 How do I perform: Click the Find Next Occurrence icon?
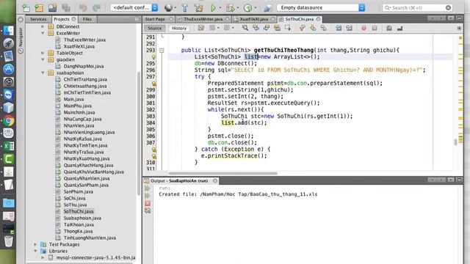click(x=267, y=28)
